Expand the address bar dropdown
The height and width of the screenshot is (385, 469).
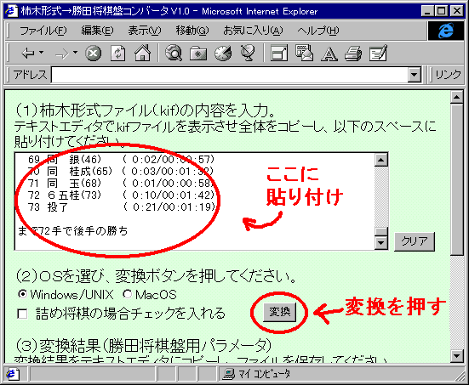click(415, 75)
